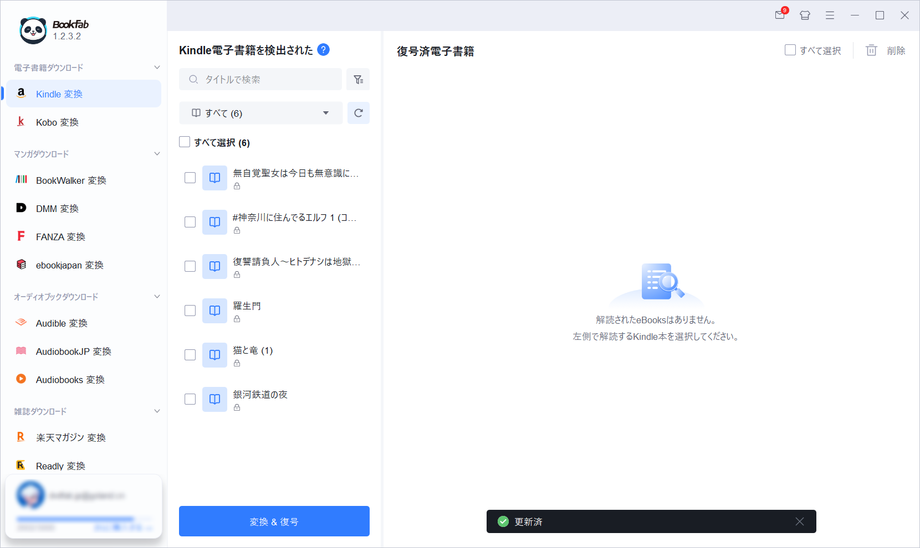Select Kindle 変換 in sidebar

[x=84, y=94]
